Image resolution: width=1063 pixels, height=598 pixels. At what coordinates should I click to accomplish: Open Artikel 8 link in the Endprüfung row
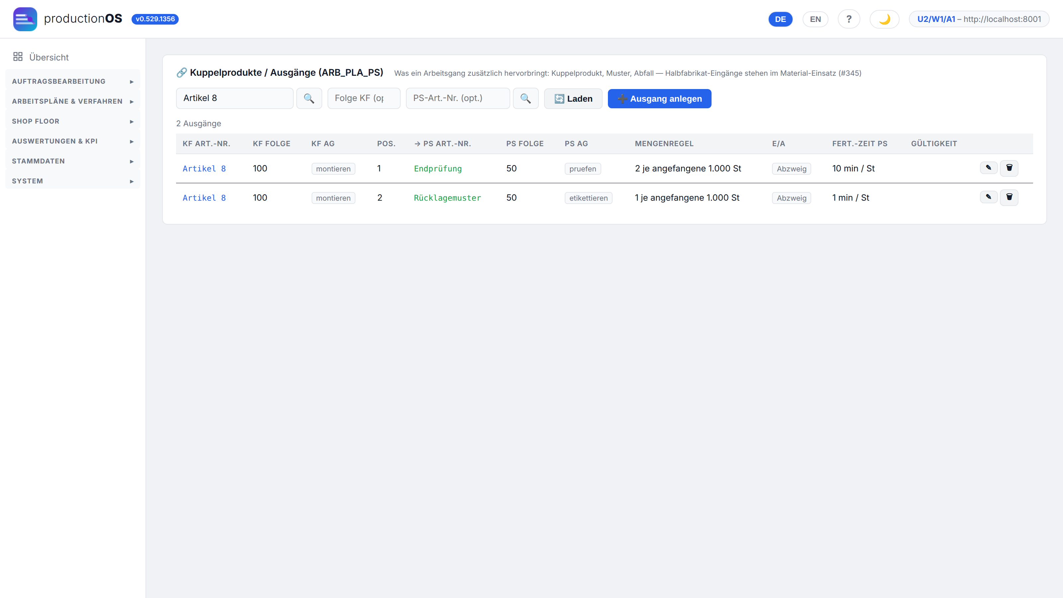click(204, 168)
